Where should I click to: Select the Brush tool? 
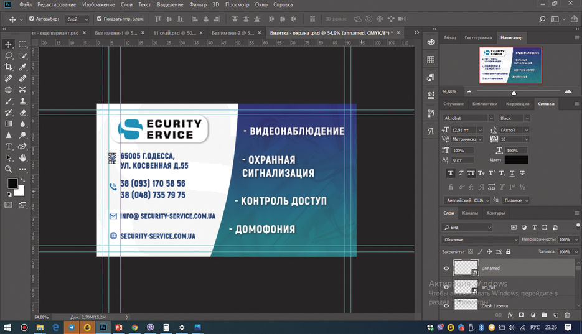pyautogui.click(x=8, y=101)
